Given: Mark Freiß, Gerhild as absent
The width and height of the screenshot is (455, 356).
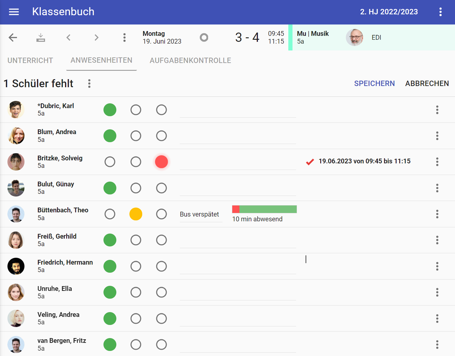Looking at the screenshot, I should (161, 240).
